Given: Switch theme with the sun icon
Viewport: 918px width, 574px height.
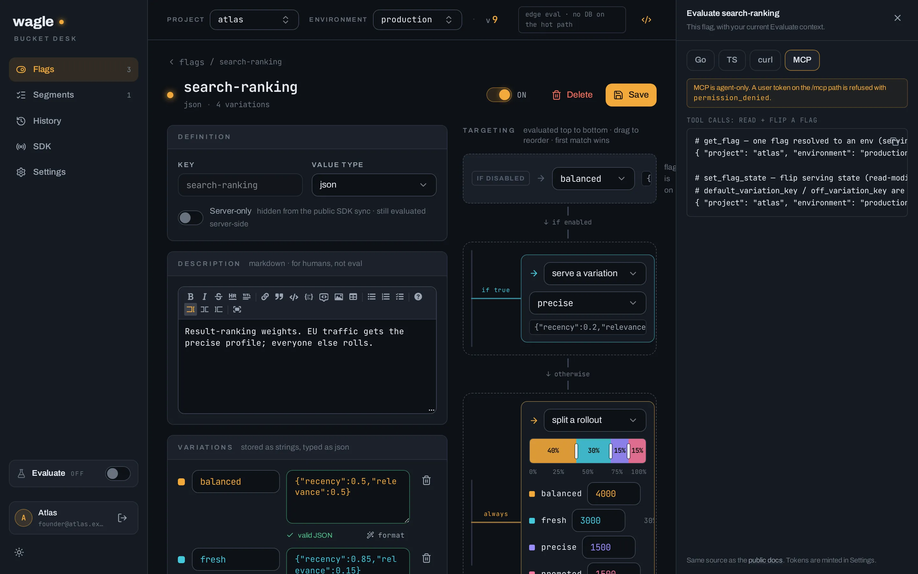Looking at the screenshot, I should 19,552.
